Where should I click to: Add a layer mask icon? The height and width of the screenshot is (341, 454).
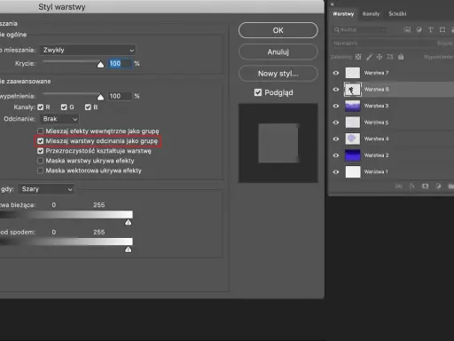pos(425,186)
